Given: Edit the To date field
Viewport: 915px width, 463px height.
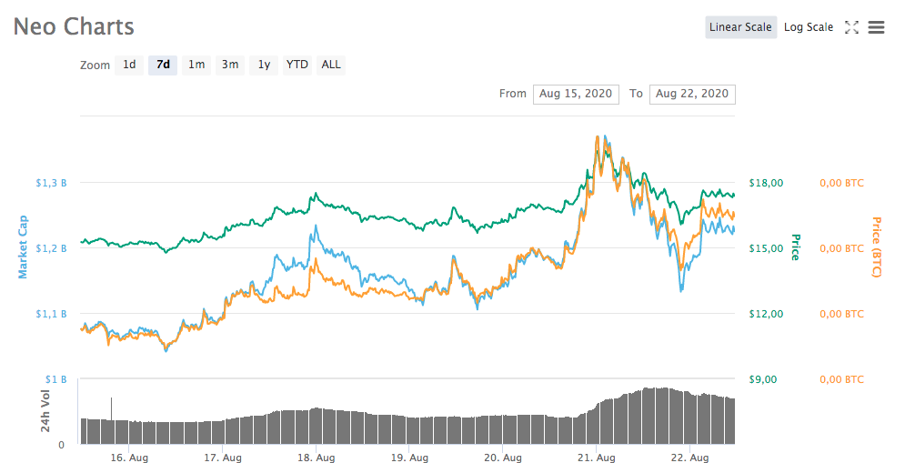Looking at the screenshot, I should [692, 94].
